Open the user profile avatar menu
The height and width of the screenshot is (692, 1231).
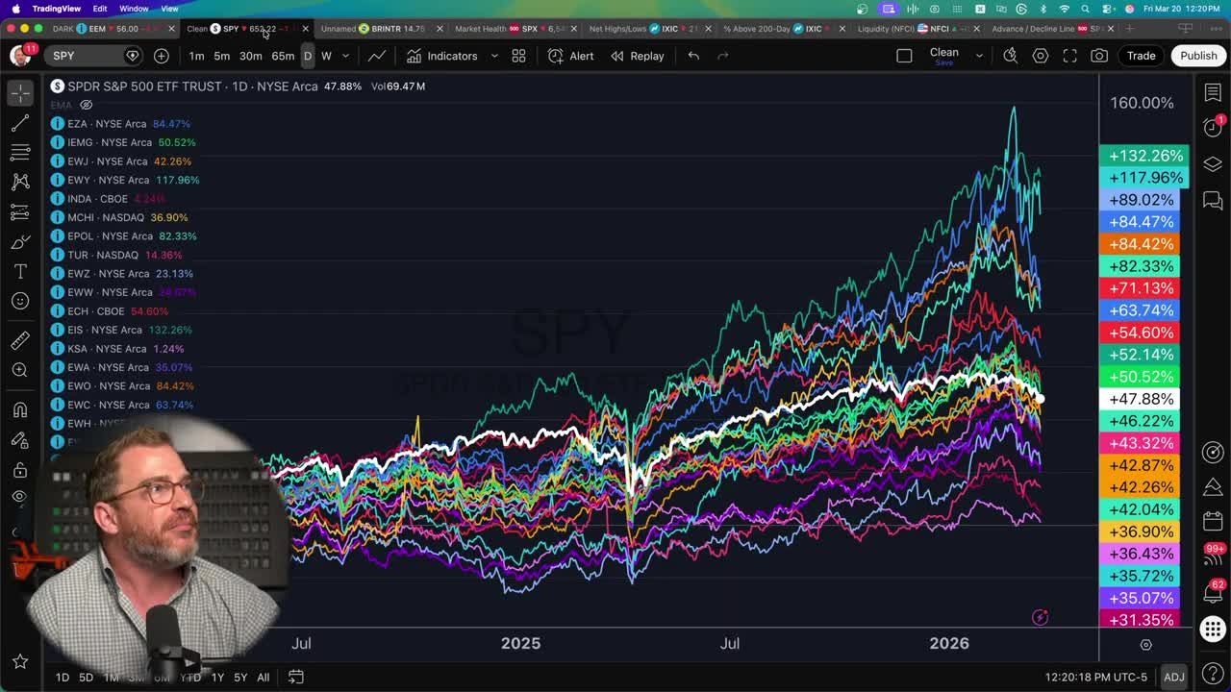pyautogui.click(x=19, y=55)
